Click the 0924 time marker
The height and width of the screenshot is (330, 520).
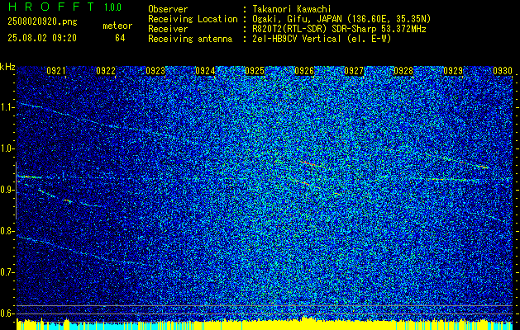tap(205, 71)
